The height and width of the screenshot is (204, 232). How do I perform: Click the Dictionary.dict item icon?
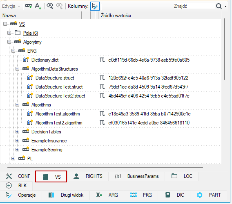(26, 60)
